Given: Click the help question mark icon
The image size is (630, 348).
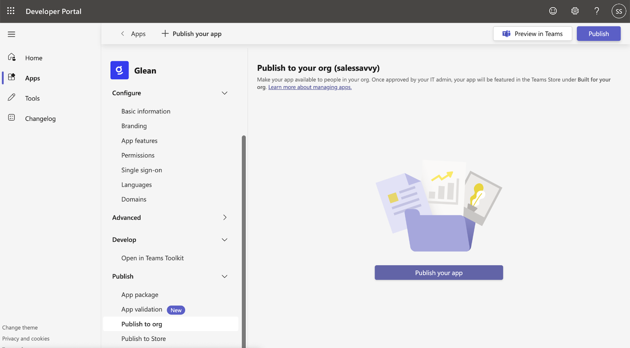Looking at the screenshot, I should [597, 11].
